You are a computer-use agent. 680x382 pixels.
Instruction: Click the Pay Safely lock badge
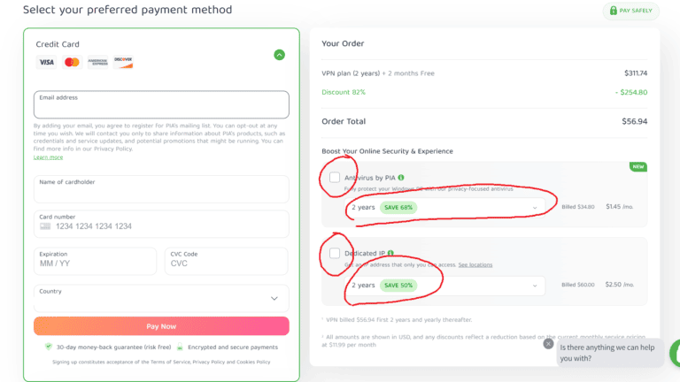(x=631, y=11)
